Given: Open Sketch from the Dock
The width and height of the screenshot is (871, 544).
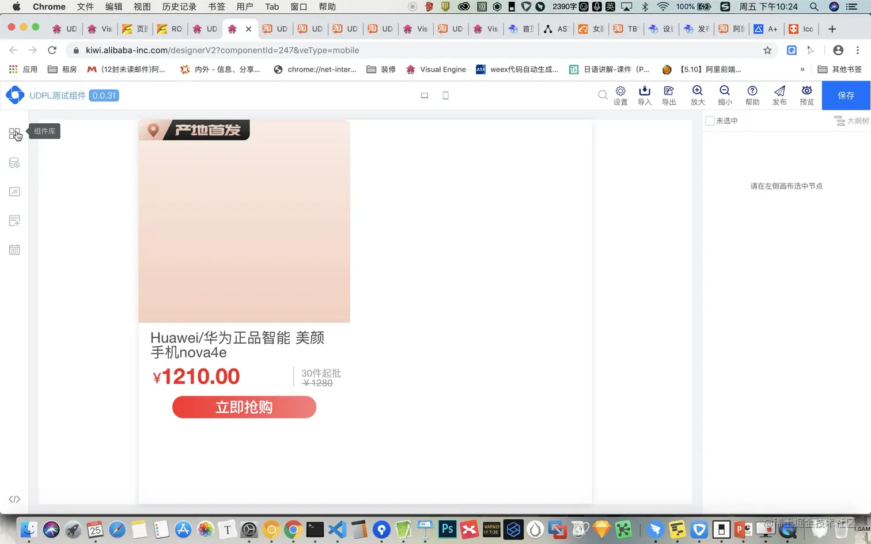Looking at the screenshot, I should pyautogui.click(x=601, y=529).
